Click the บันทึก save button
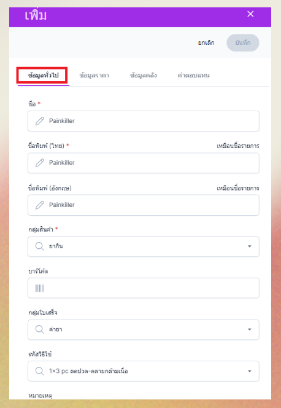Viewport: 281px width, 408px height. 243,42
